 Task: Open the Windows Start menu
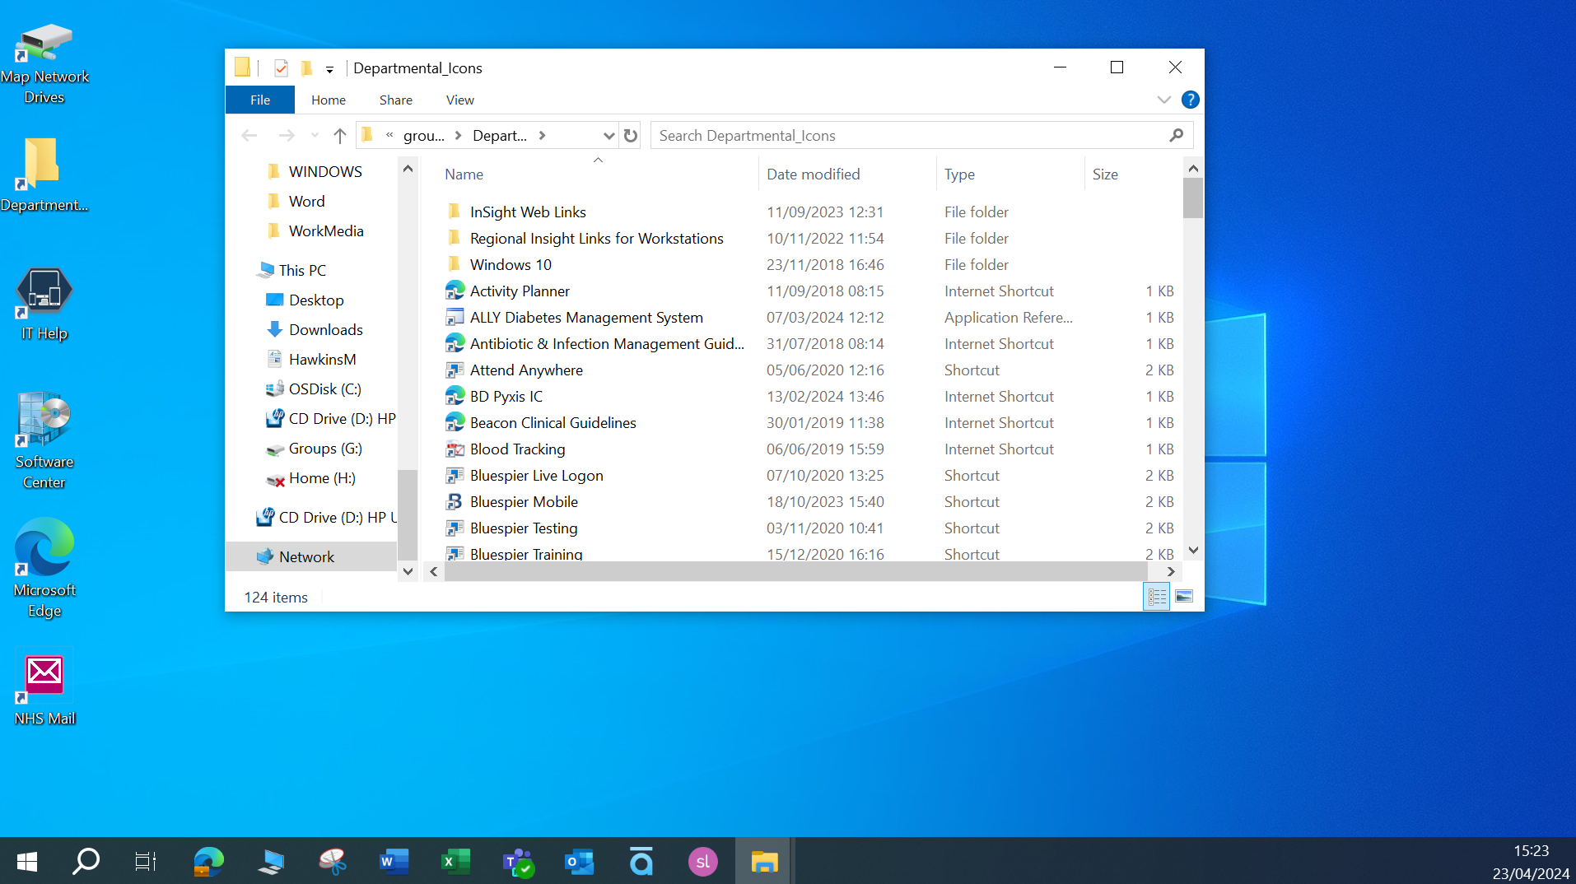[x=27, y=862]
